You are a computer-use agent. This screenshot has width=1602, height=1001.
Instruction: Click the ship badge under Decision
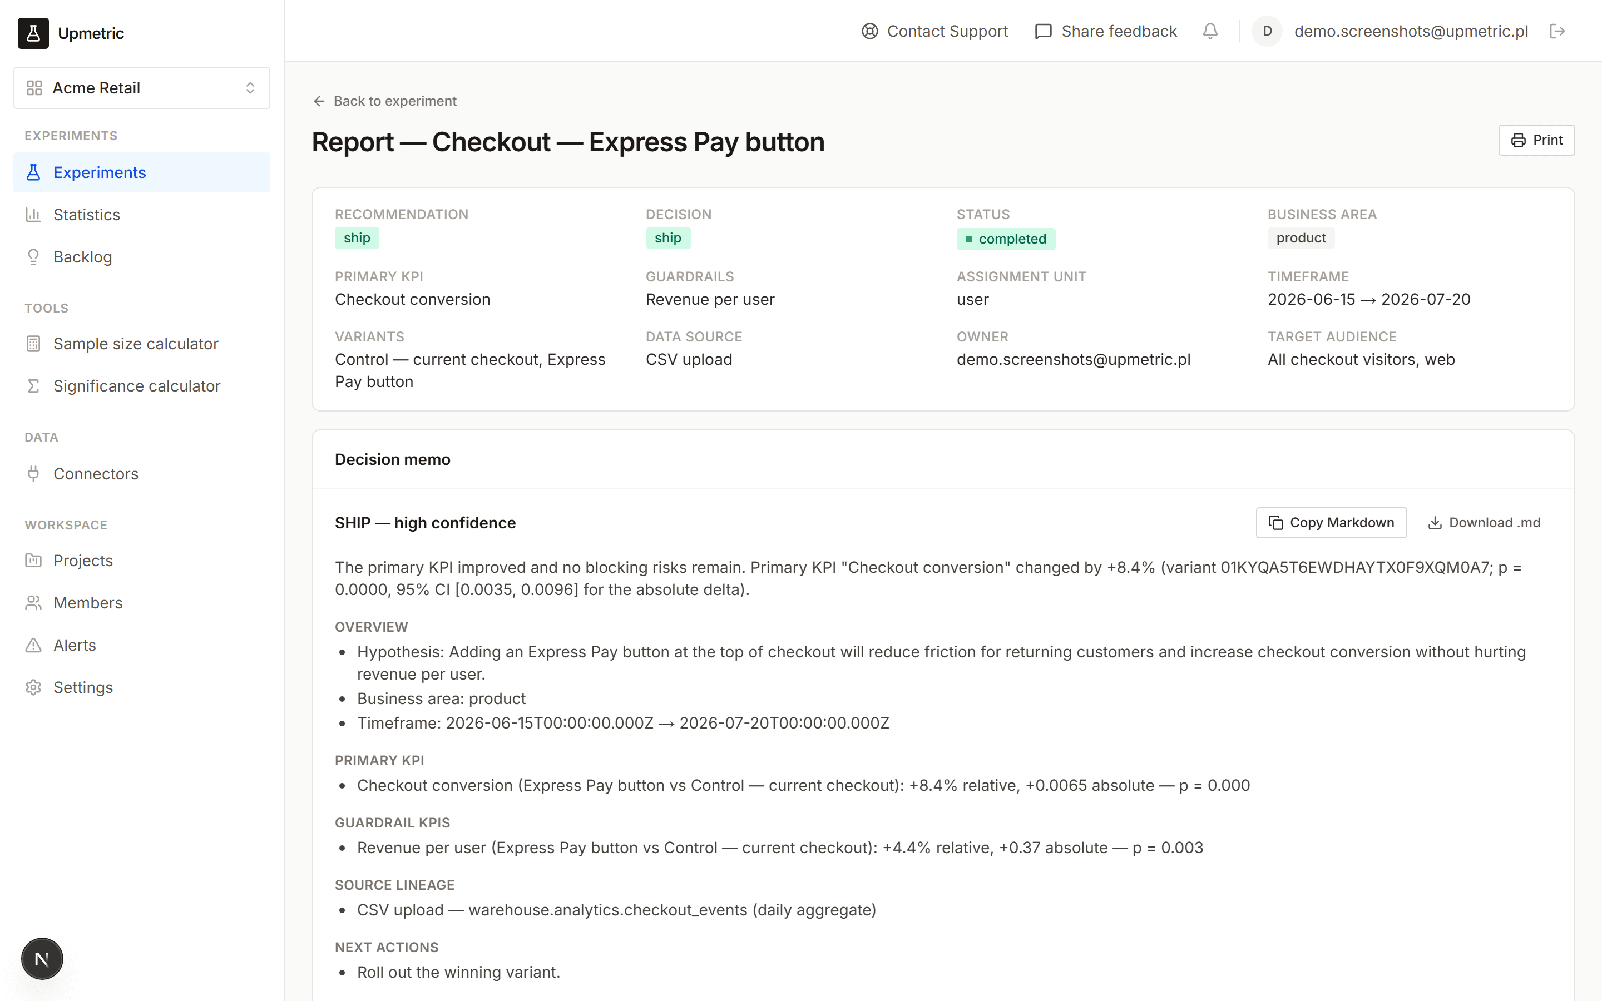pos(668,239)
